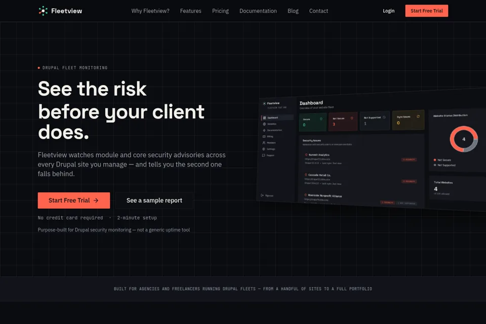Viewport: 486px width, 324px height.
Task: Click alert icon on the Not Secure card
Action: [352, 118]
